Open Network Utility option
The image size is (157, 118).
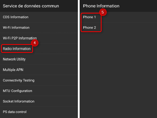(39, 59)
